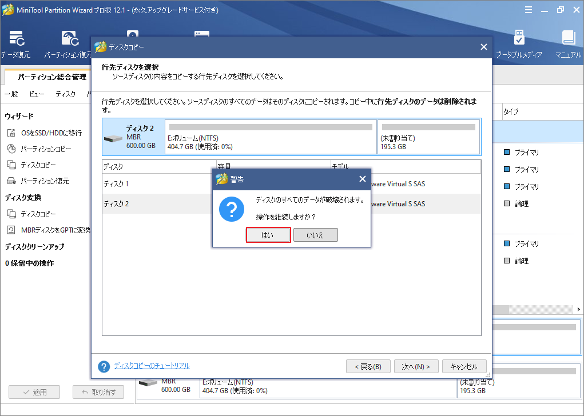
Task: Go back using 戻る(B)
Action: click(x=368, y=366)
